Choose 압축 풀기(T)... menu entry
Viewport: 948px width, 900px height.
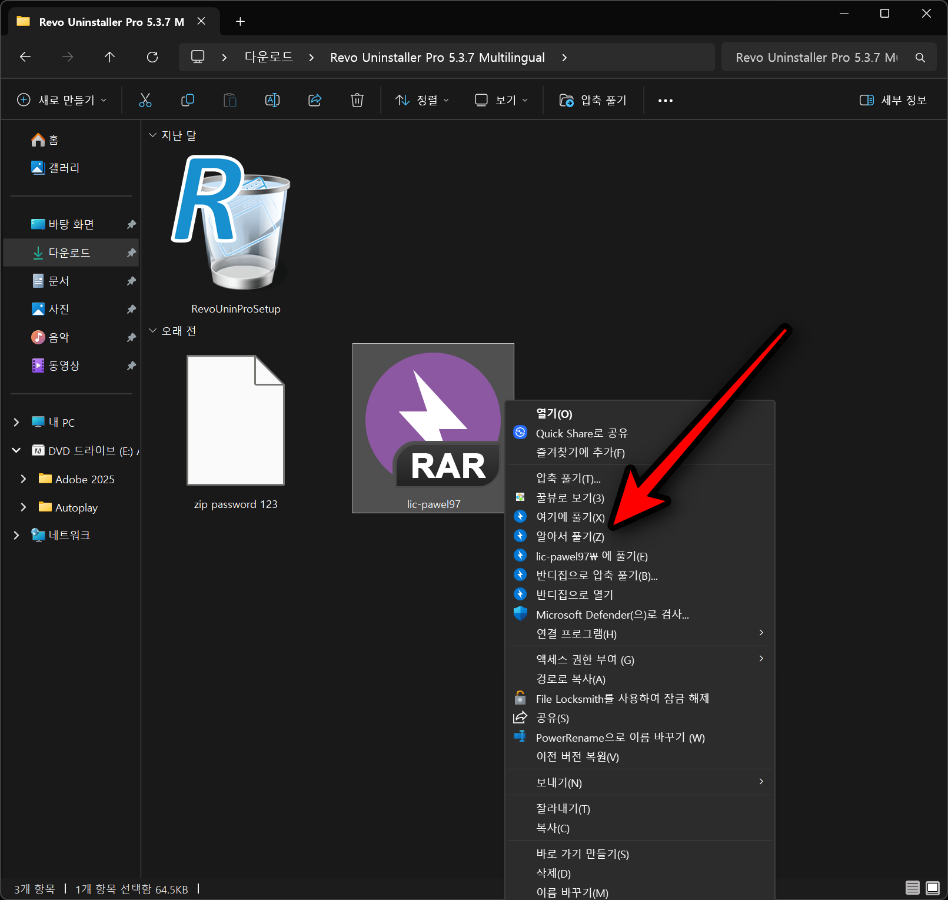[640, 479]
